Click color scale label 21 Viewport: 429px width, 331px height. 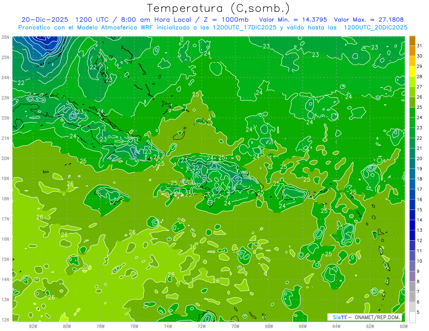click(x=419, y=148)
